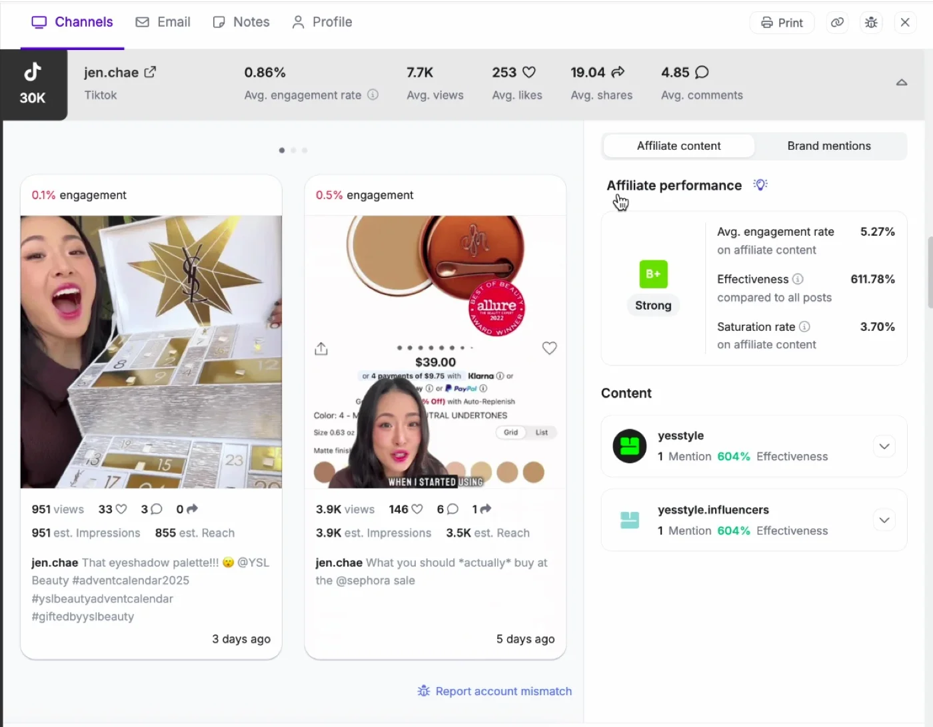
Task: Open the Channels tab
Action: tap(73, 22)
